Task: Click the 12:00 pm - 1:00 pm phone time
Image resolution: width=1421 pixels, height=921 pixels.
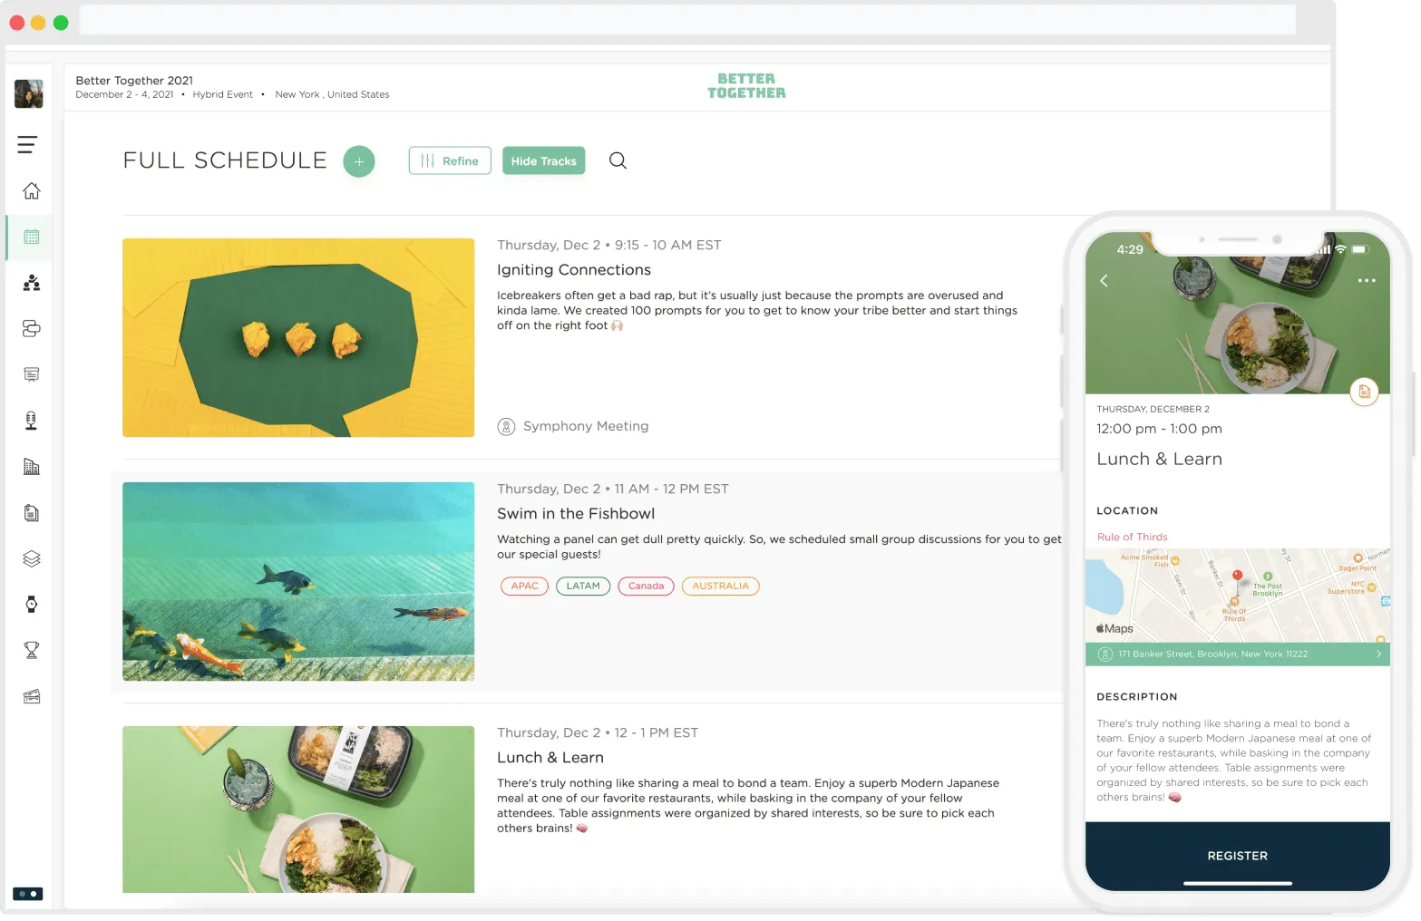Action: point(1159,429)
